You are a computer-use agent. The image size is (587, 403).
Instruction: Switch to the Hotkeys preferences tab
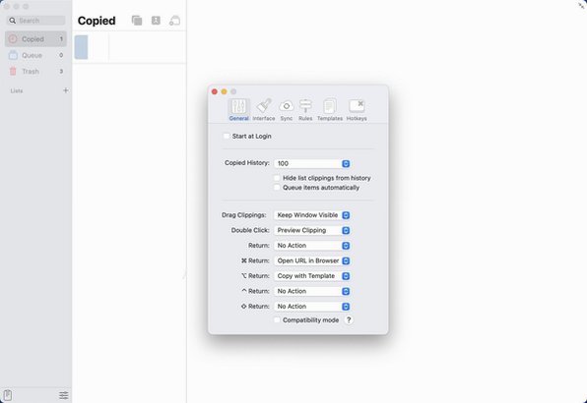coord(357,110)
